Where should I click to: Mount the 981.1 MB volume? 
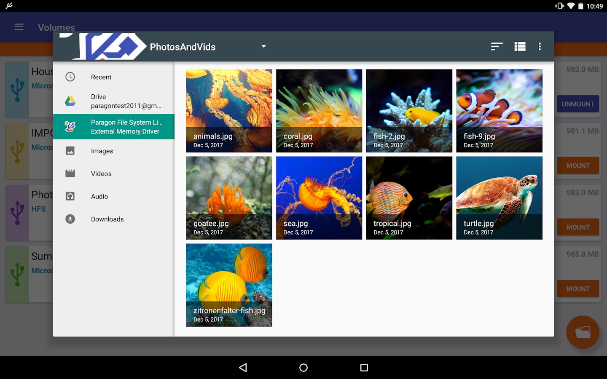pos(578,165)
